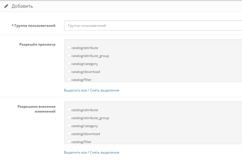Click the Разрешено внесение изменений label
Viewport: 242px width, 161px height.
(x=36, y=109)
